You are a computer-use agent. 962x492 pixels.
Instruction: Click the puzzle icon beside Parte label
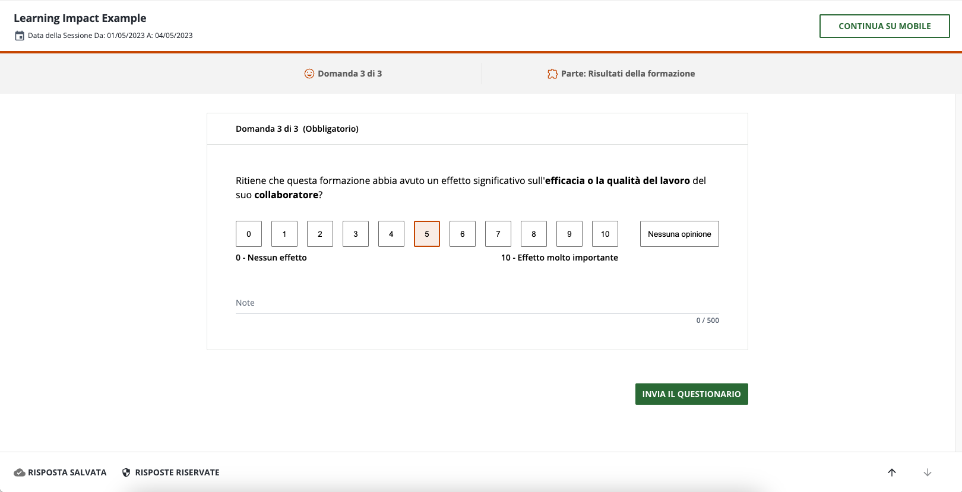552,74
